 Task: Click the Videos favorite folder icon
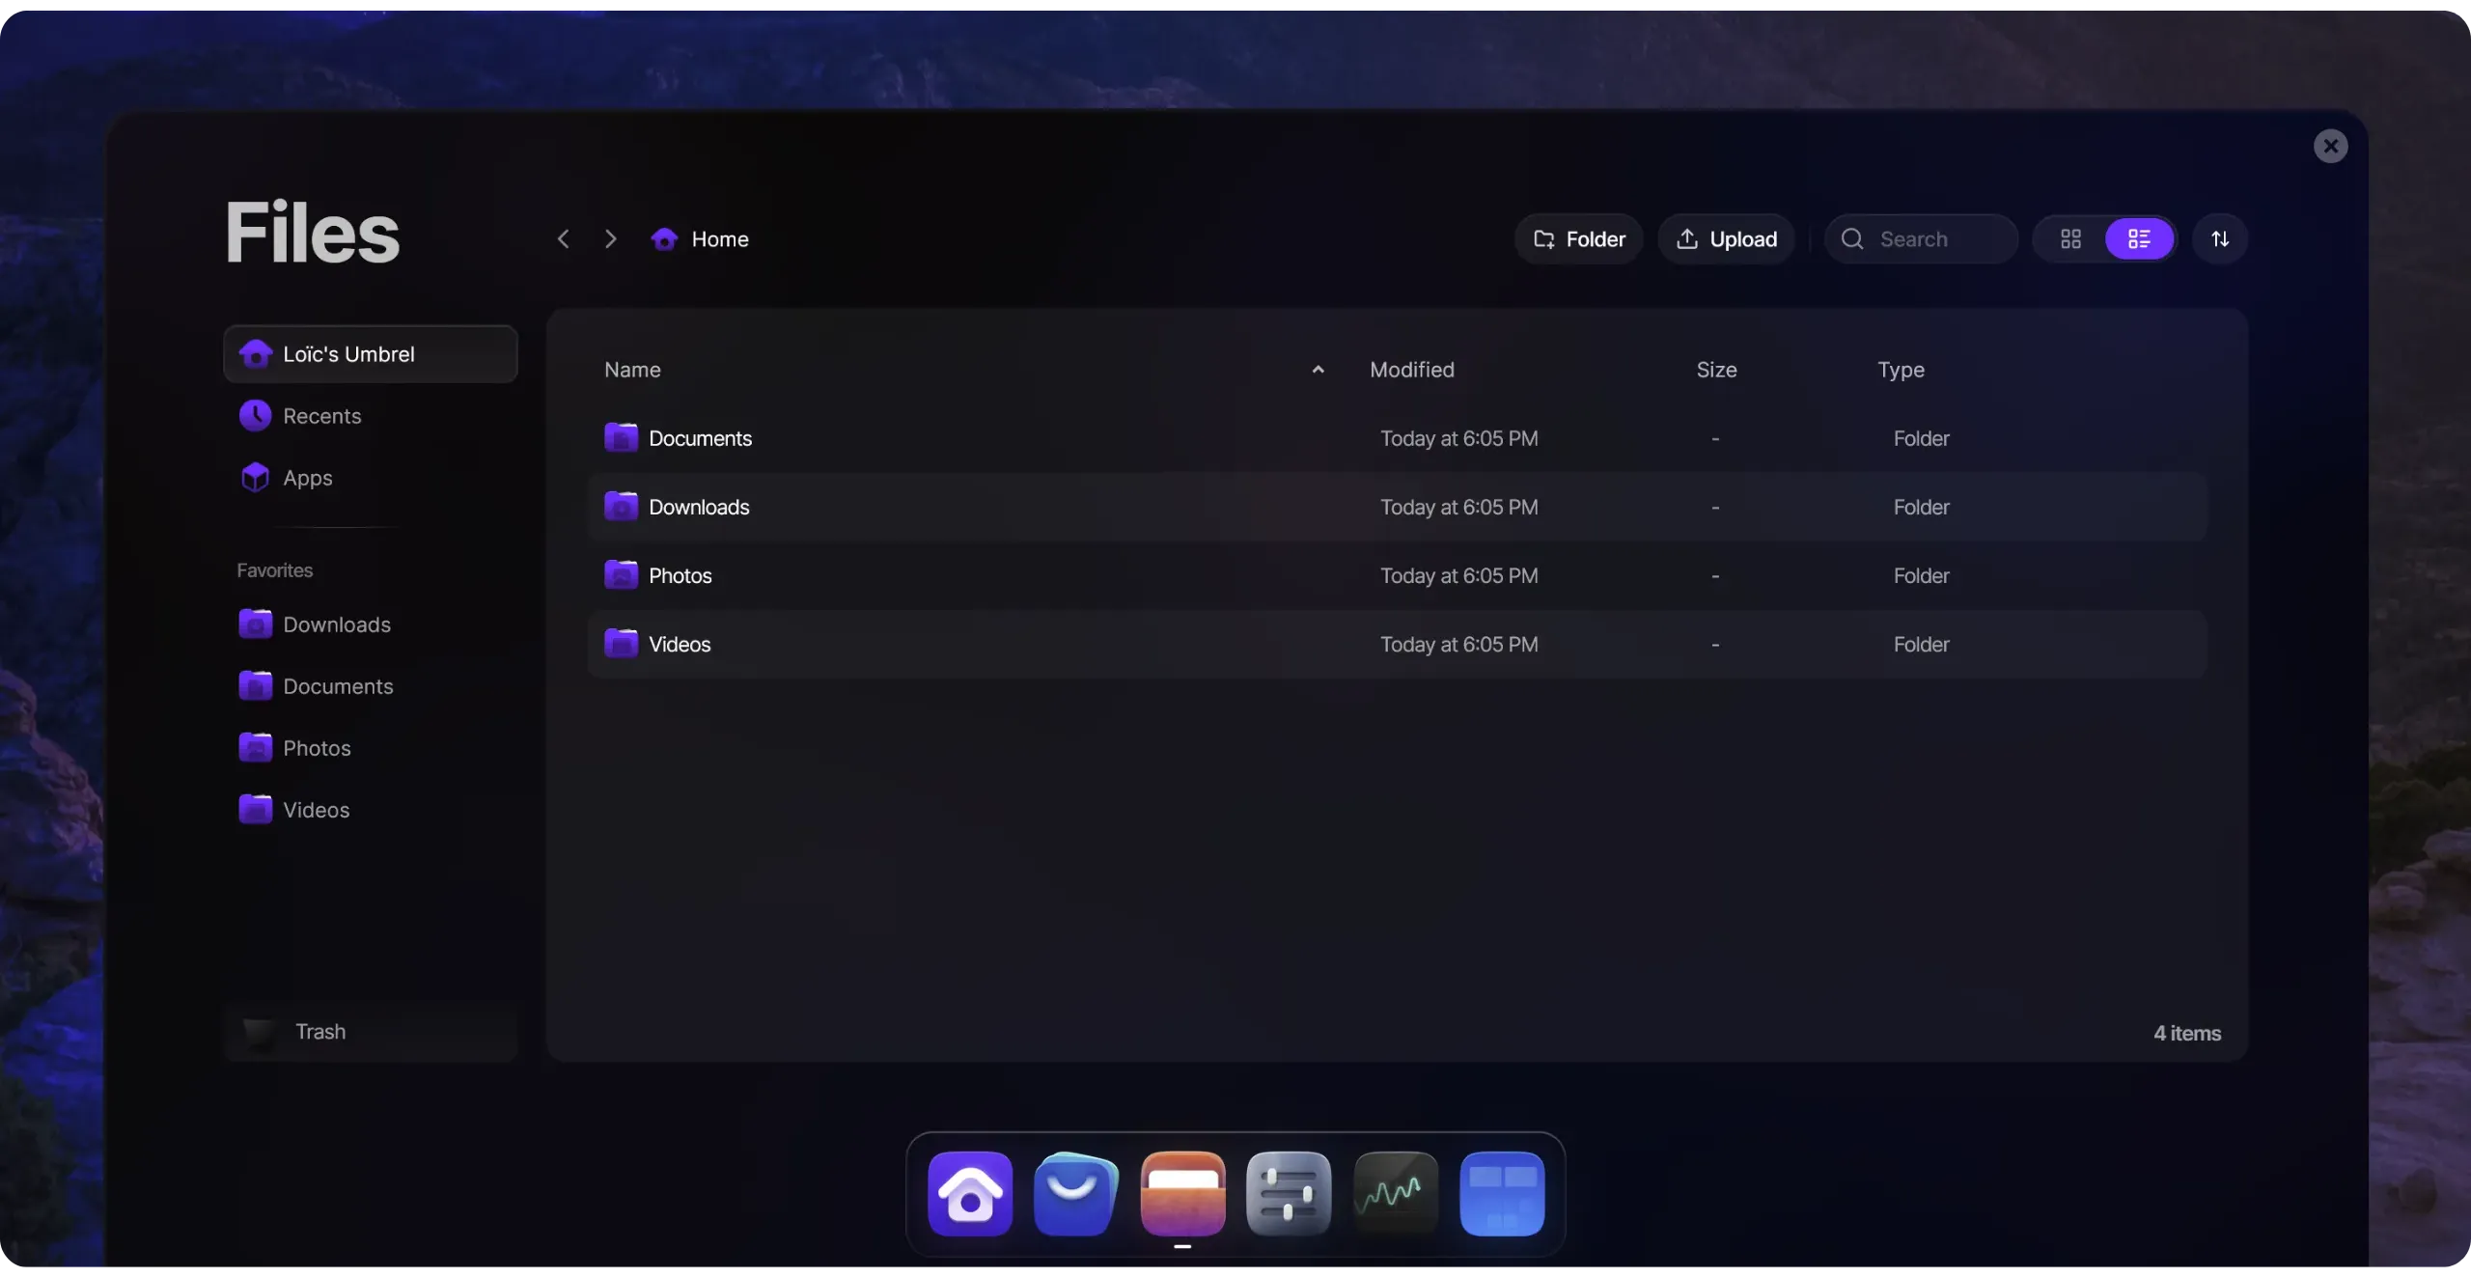[x=255, y=809]
